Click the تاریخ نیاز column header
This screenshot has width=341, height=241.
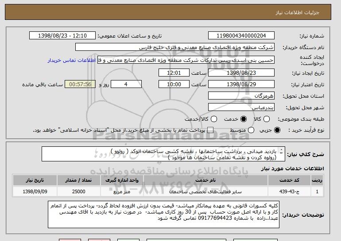point(35,180)
